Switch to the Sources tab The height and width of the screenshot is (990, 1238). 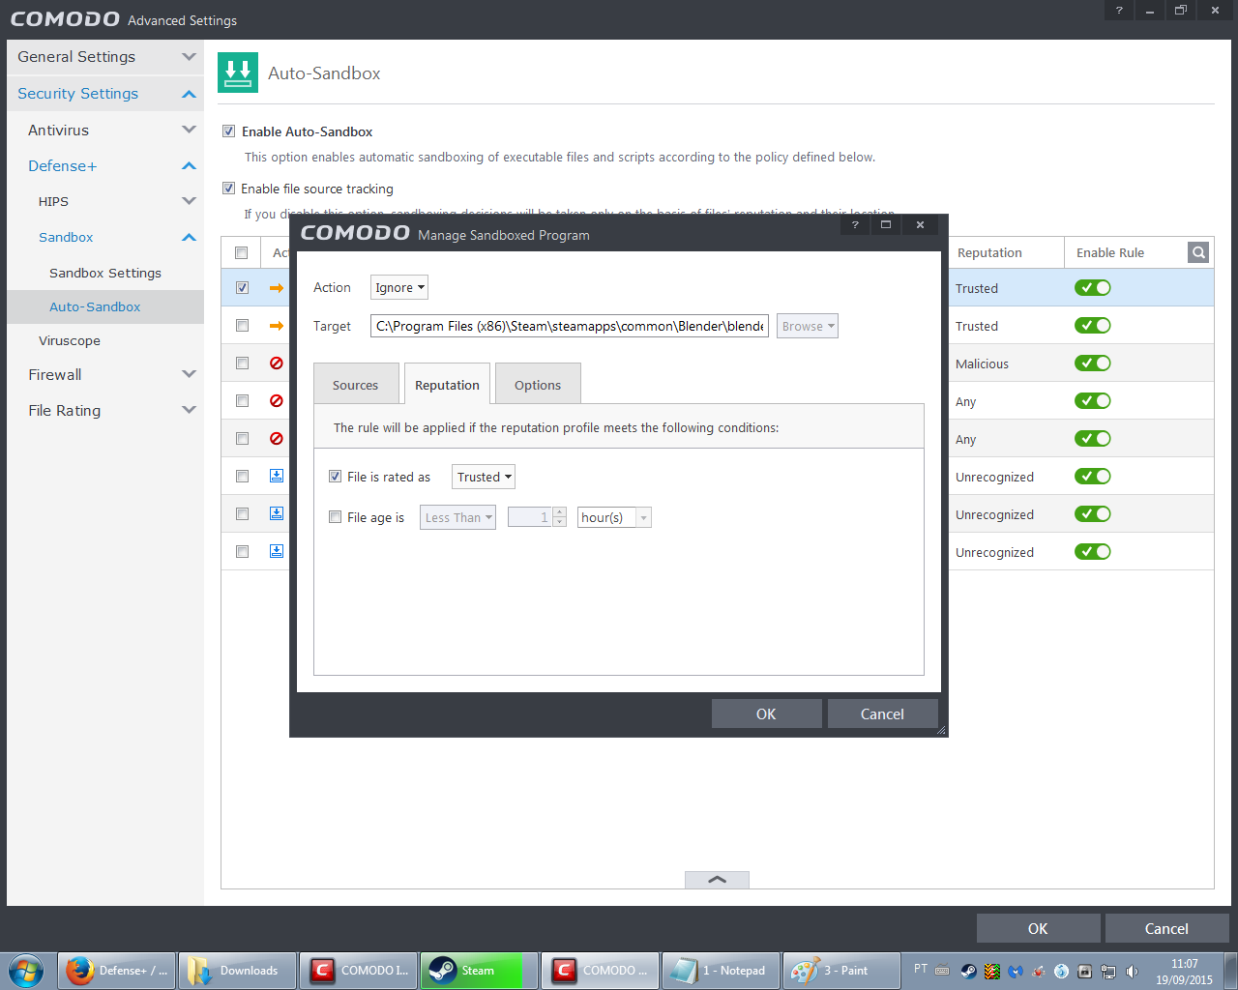coord(356,384)
